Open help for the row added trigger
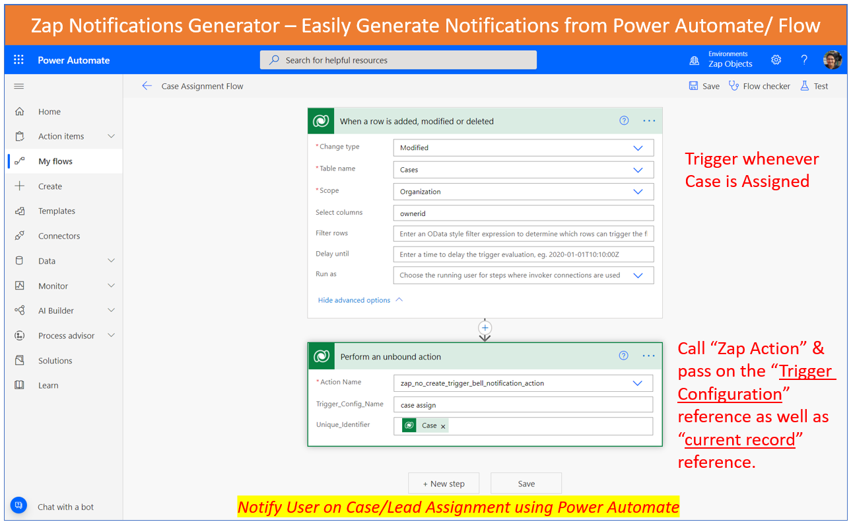 point(624,121)
